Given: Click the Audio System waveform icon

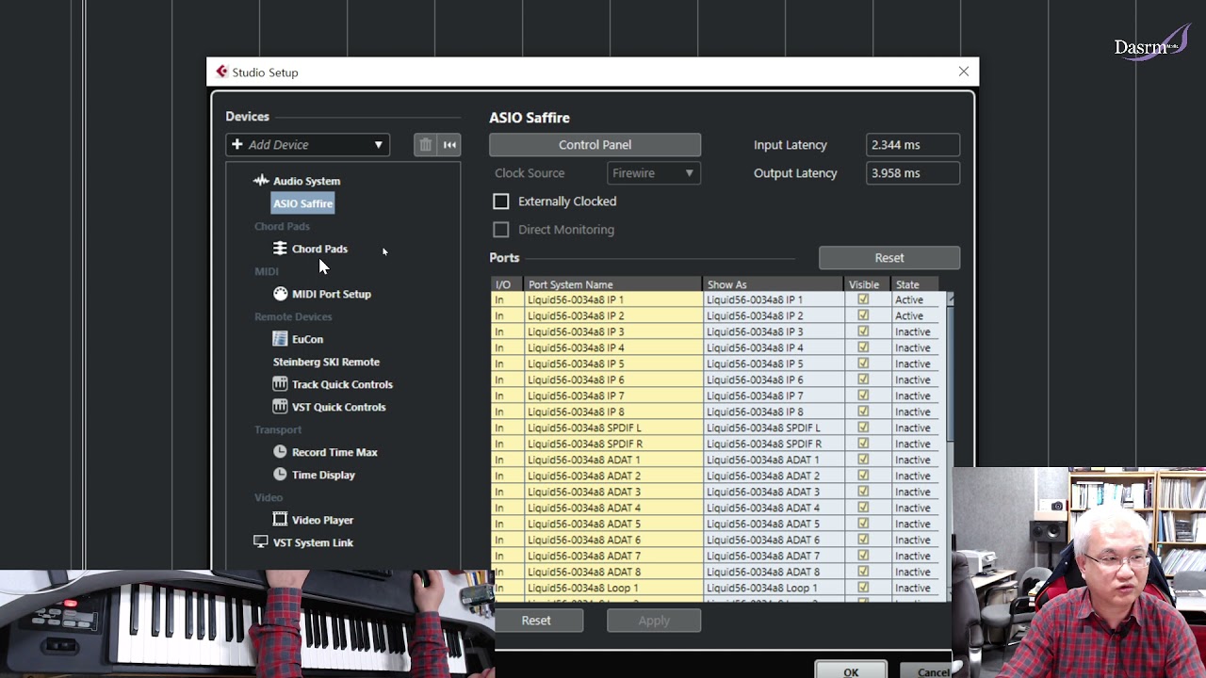Looking at the screenshot, I should coord(261,181).
